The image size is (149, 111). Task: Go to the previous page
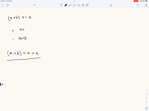(x=146, y=90)
